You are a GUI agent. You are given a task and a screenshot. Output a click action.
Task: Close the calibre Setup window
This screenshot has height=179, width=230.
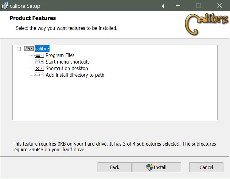[220, 6]
